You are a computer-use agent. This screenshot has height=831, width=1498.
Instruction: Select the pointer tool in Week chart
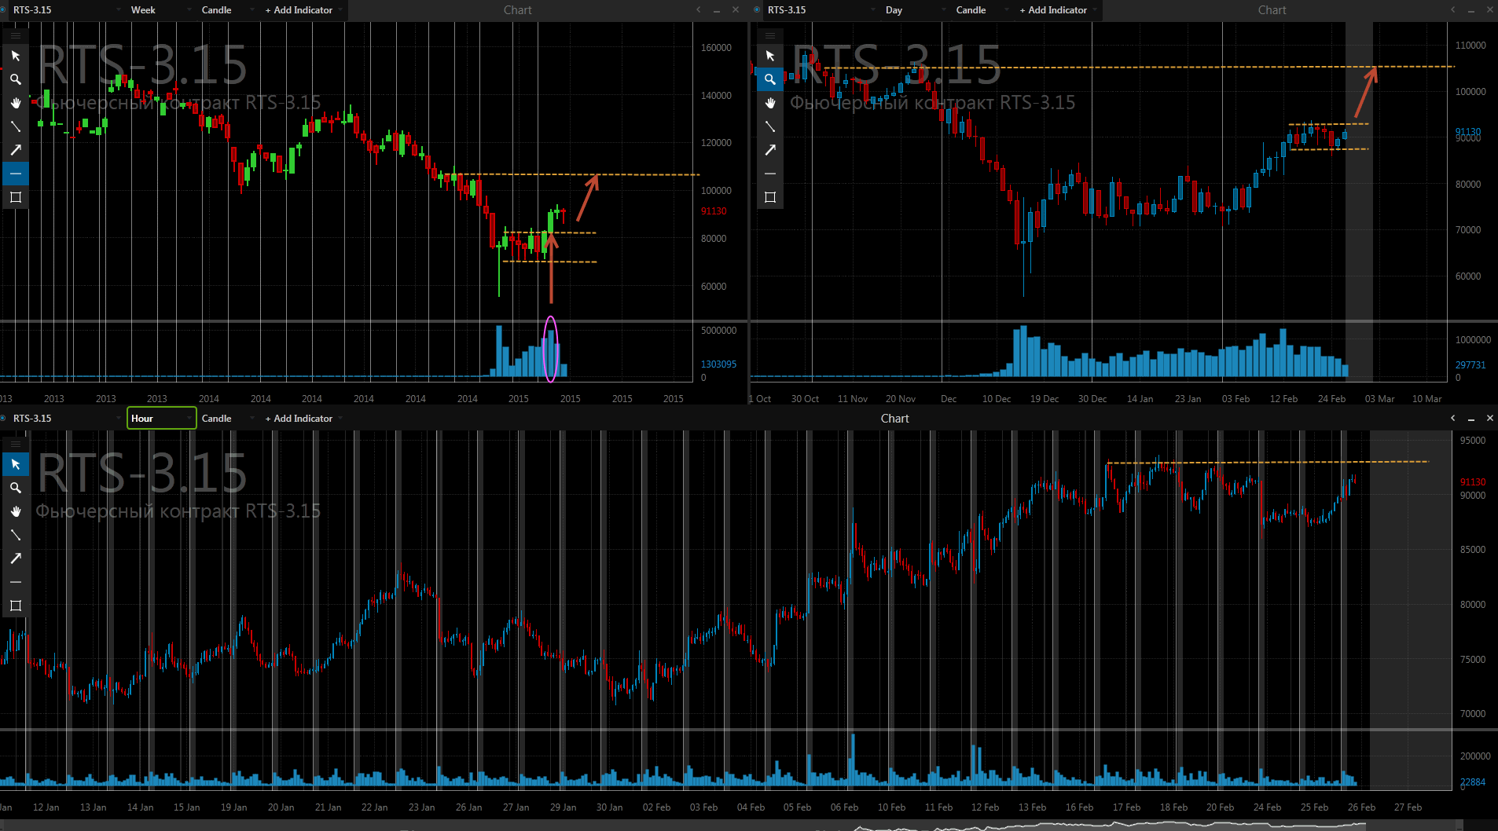point(16,56)
